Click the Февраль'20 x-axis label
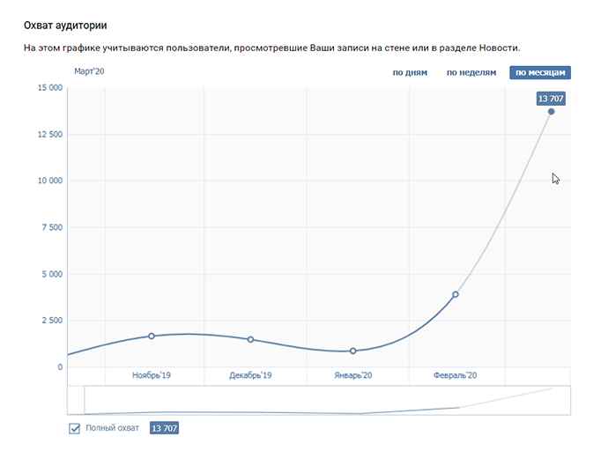 (456, 375)
